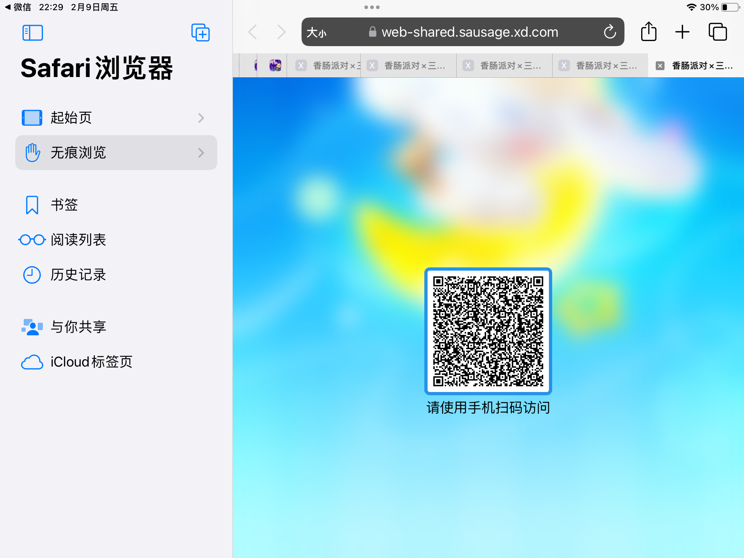The width and height of the screenshot is (744, 558).
Task: Create a new tab group
Action: (x=201, y=33)
